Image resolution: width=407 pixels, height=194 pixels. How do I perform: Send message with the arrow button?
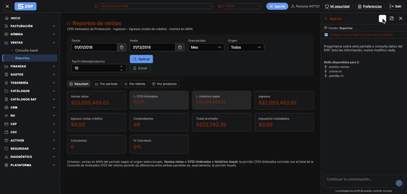click(x=399, y=183)
